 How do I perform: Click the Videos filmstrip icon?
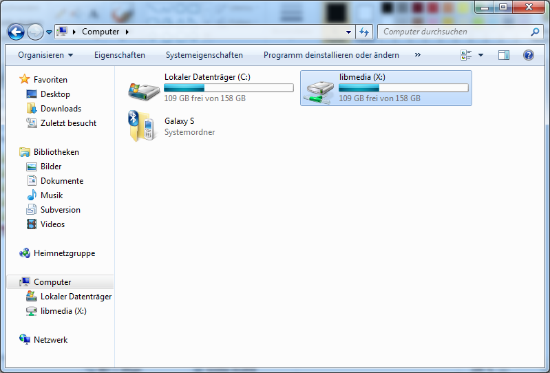pos(32,224)
